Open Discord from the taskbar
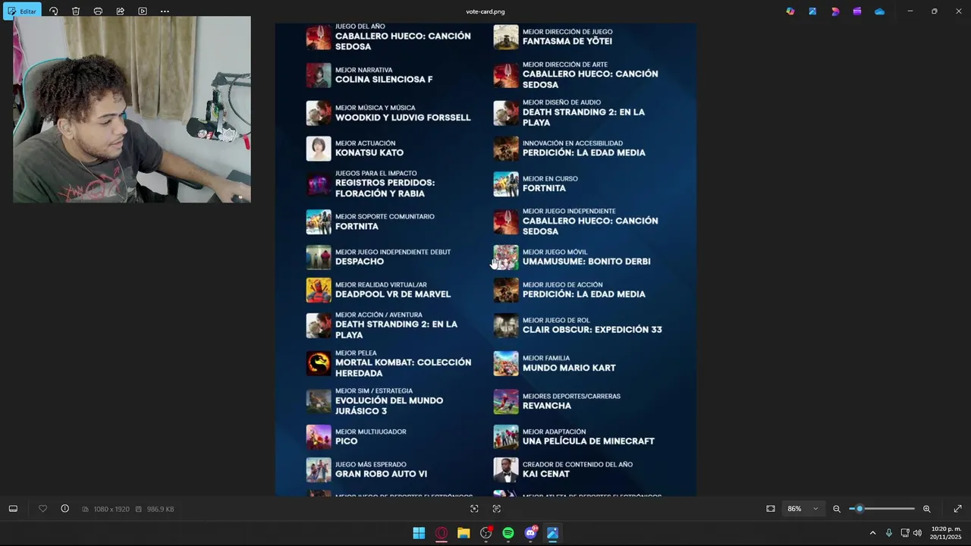This screenshot has width=971, height=546. (531, 533)
